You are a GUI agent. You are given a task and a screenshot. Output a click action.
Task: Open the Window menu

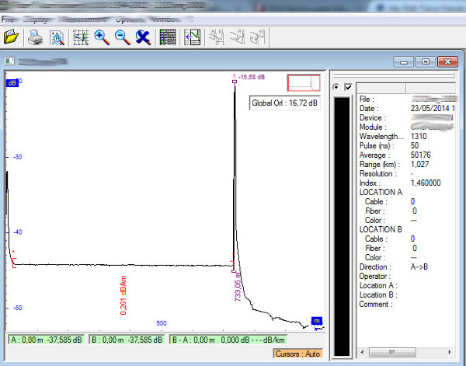click(166, 19)
